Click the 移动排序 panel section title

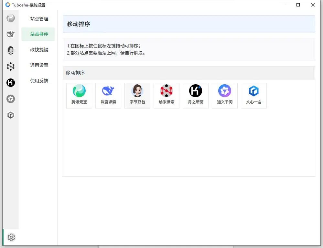coord(75,73)
